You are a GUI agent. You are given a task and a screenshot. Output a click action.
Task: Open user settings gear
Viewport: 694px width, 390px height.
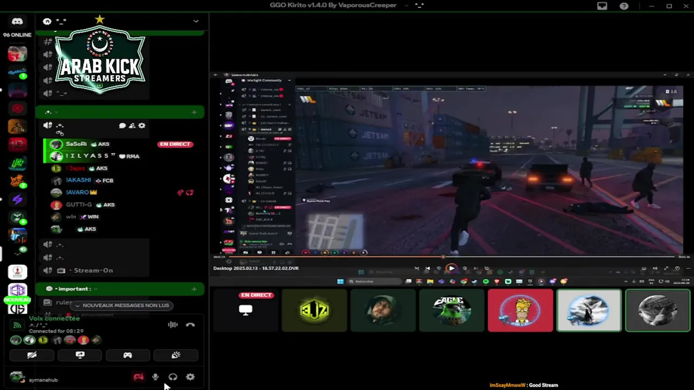click(x=190, y=377)
